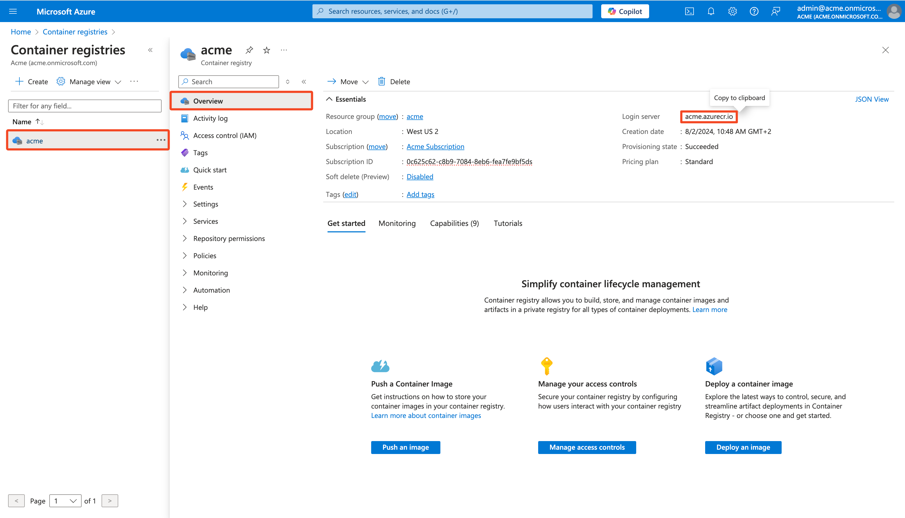Open row options ellipsis for acme registry
The image size is (905, 518).
click(x=161, y=140)
